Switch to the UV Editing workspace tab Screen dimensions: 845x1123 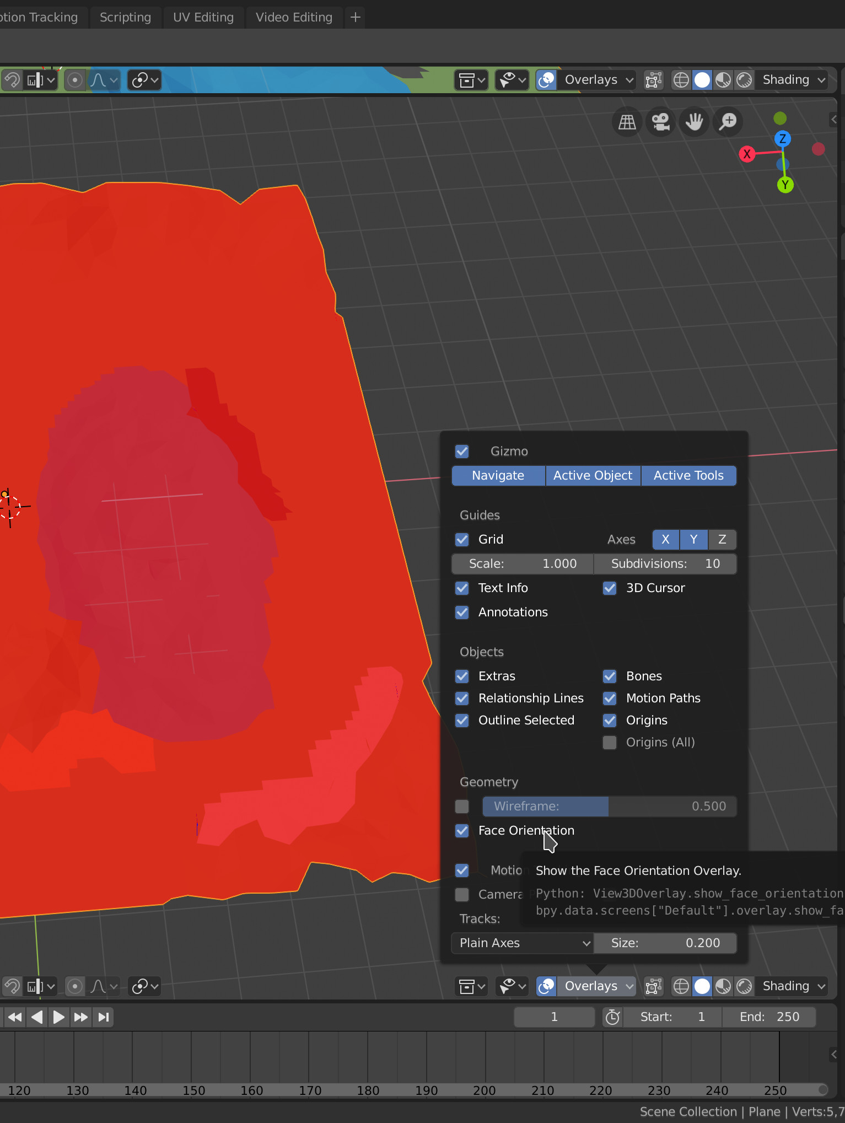pos(203,17)
